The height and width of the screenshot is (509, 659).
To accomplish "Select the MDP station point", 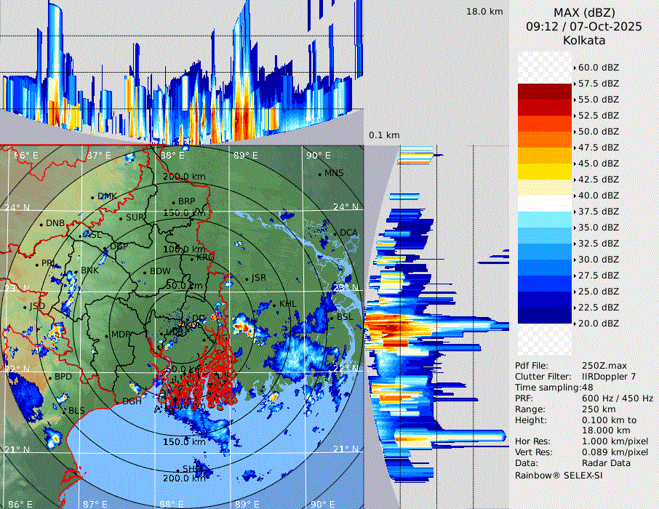I will coord(107,334).
